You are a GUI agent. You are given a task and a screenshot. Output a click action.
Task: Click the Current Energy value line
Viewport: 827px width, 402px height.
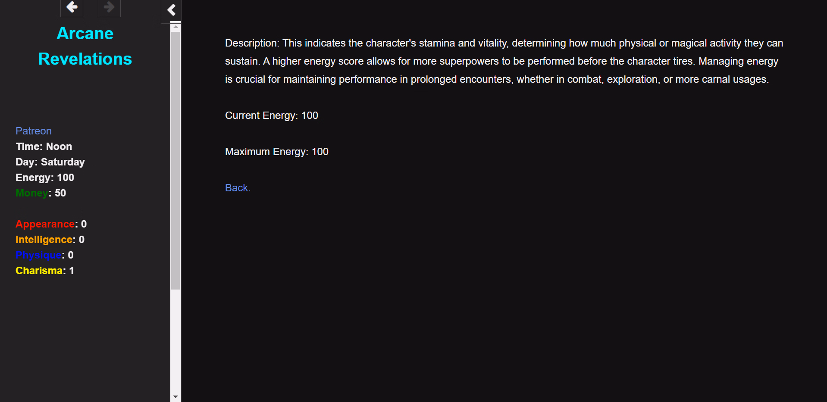tap(272, 115)
